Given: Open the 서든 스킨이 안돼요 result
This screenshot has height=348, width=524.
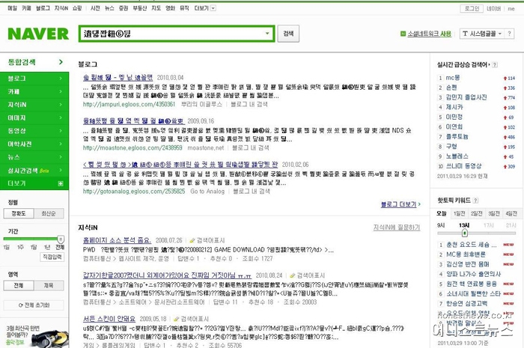Looking at the screenshot, I should 109,319.
